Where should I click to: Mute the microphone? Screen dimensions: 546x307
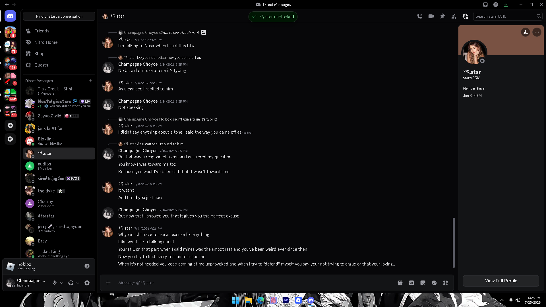(x=55, y=283)
